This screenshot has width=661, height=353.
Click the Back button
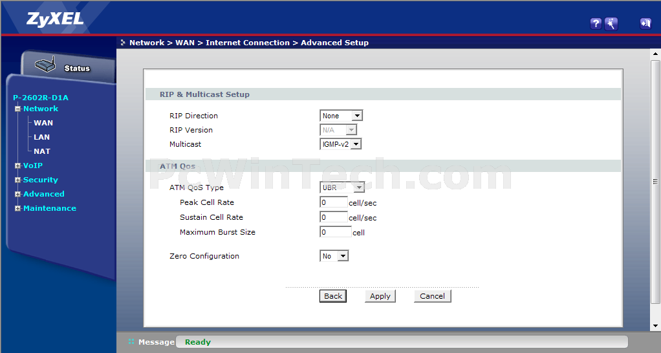pyautogui.click(x=333, y=295)
